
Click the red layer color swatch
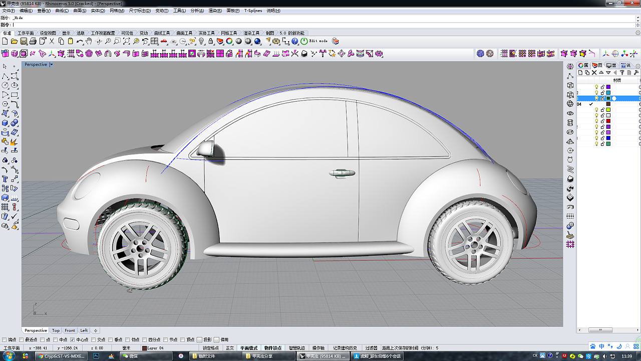(608, 121)
